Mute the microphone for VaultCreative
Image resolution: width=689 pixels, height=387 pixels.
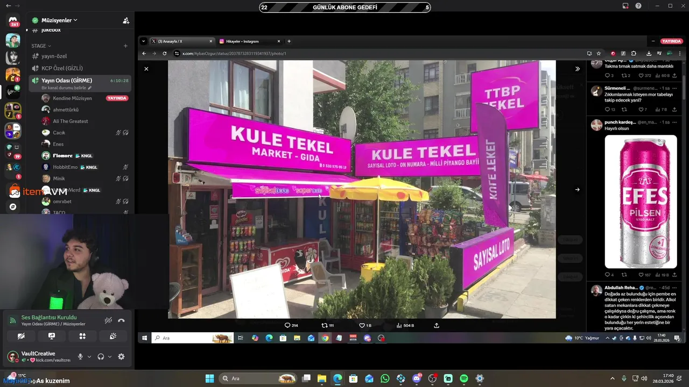click(x=80, y=356)
